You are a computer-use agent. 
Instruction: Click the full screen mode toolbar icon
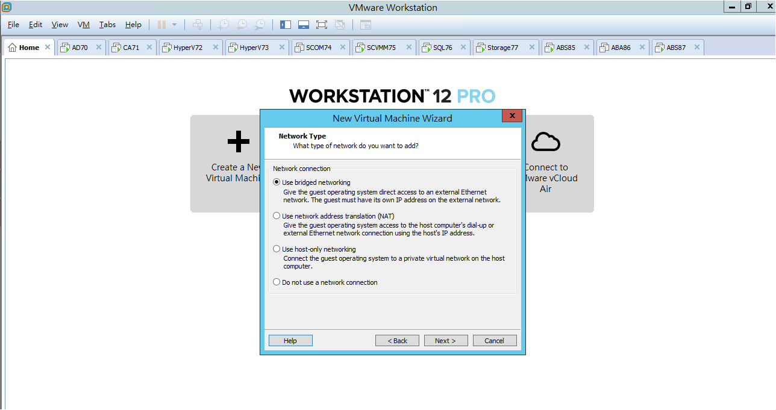(x=322, y=25)
